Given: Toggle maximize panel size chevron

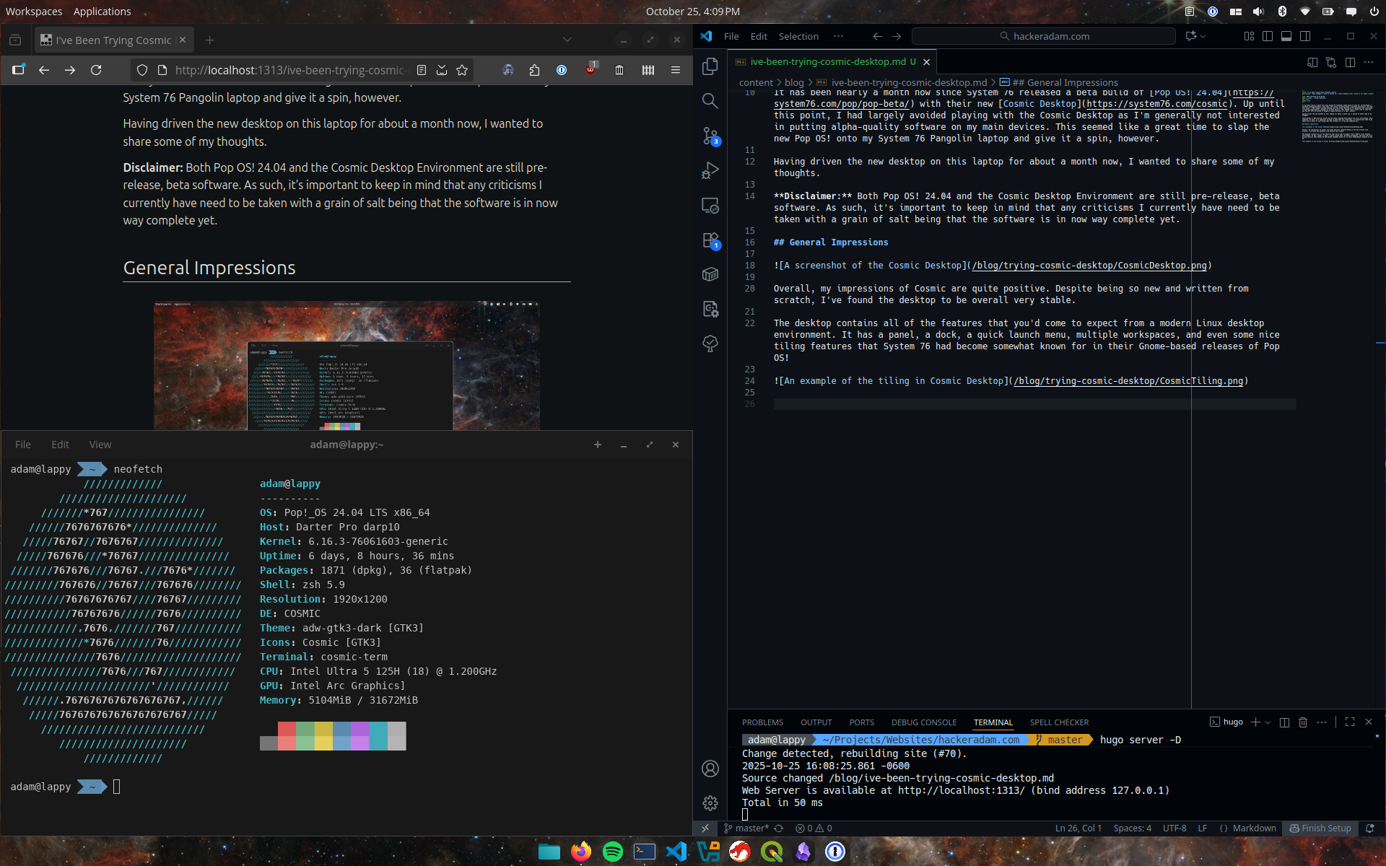Looking at the screenshot, I should (x=1351, y=722).
